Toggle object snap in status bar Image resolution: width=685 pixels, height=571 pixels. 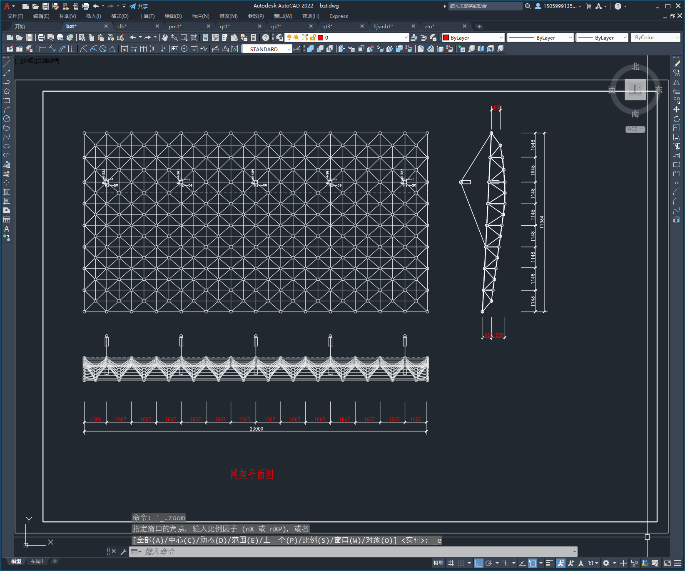[x=533, y=563]
